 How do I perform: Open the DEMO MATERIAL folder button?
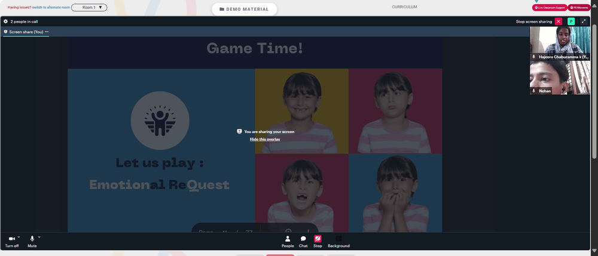click(244, 9)
